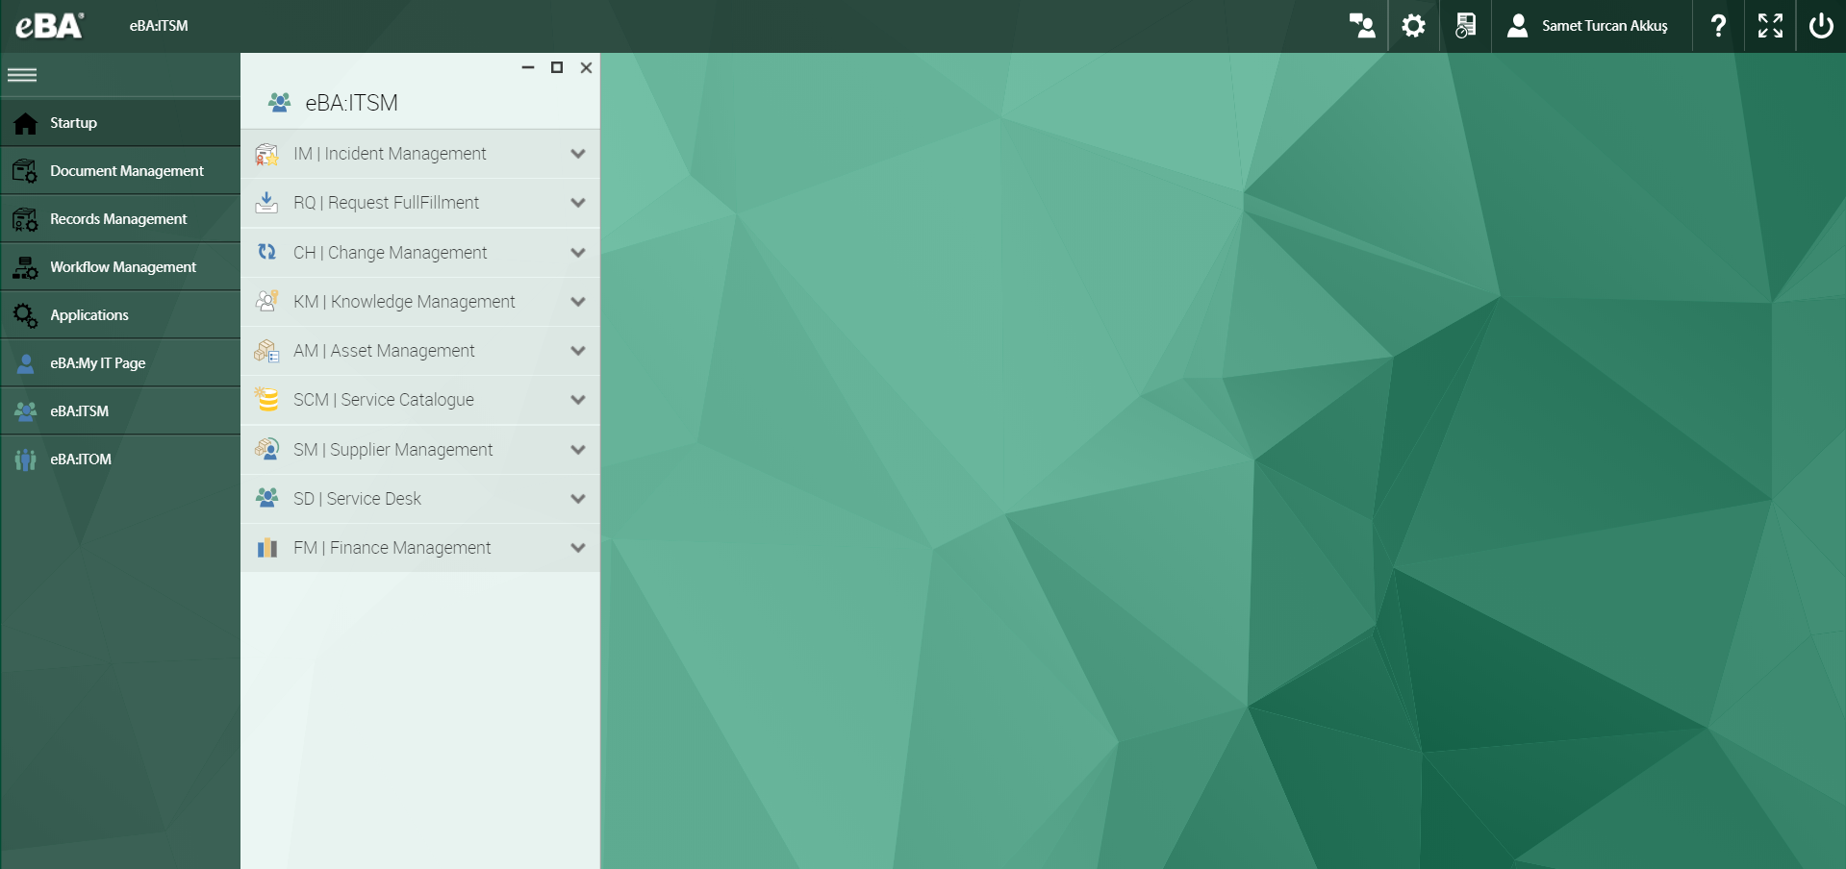Image resolution: width=1846 pixels, height=869 pixels.
Task: Open settings gear in top bar
Action: (1413, 26)
